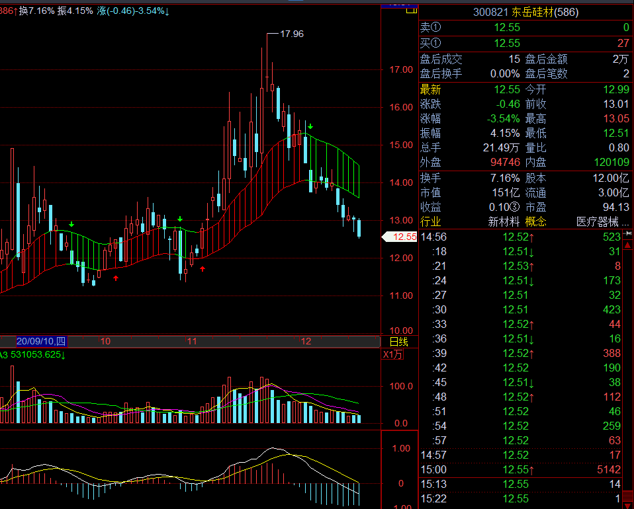Click the 最新 latest price label
This screenshot has height=509, width=634.
pyautogui.click(x=430, y=89)
